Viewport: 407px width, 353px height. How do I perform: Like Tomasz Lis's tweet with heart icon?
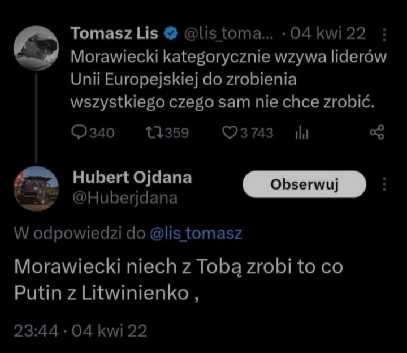pos(230,132)
